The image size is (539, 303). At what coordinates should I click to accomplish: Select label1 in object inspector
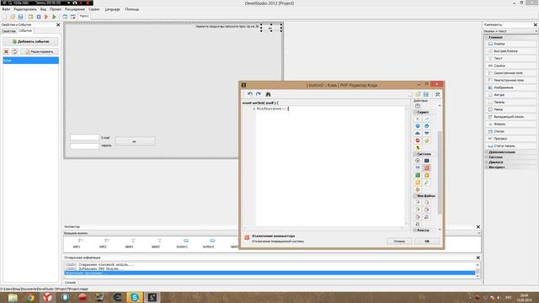click(129, 243)
